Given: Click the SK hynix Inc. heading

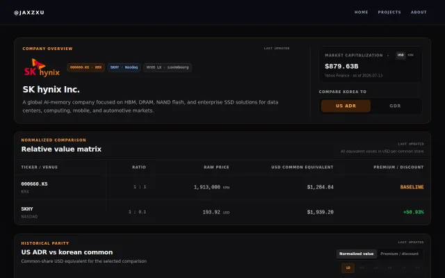Looking at the screenshot, I should [x=51, y=90].
